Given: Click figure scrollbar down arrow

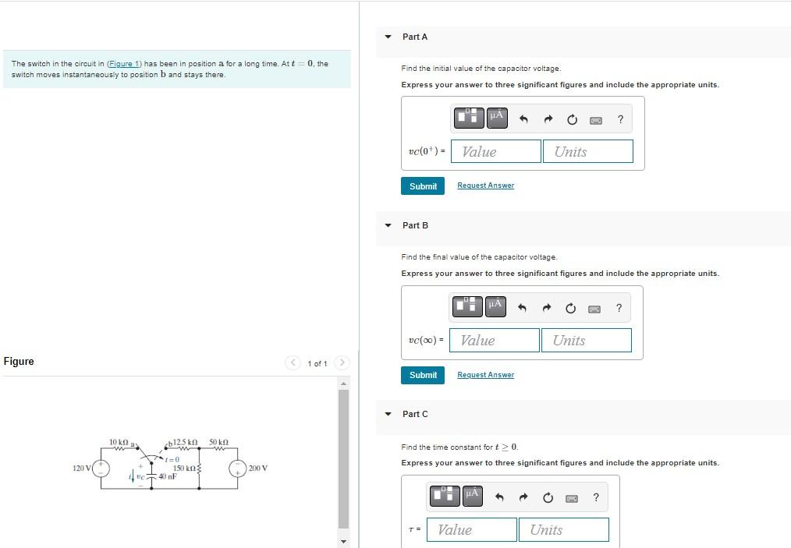Looking at the screenshot, I should coord(343,542).
